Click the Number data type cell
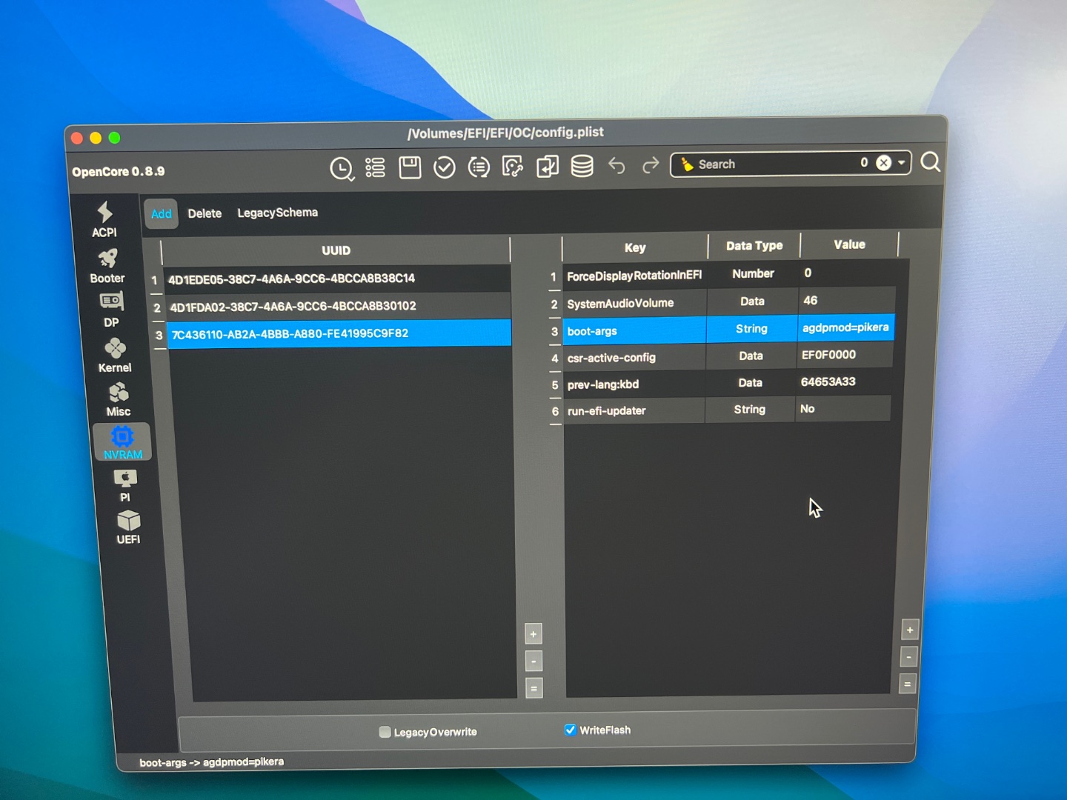The height and width of the screenshot is (800, 1067). 753,273
